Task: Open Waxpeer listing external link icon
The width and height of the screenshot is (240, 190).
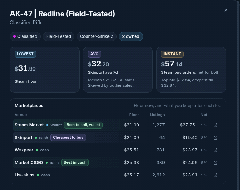Action: coord(215,150)
